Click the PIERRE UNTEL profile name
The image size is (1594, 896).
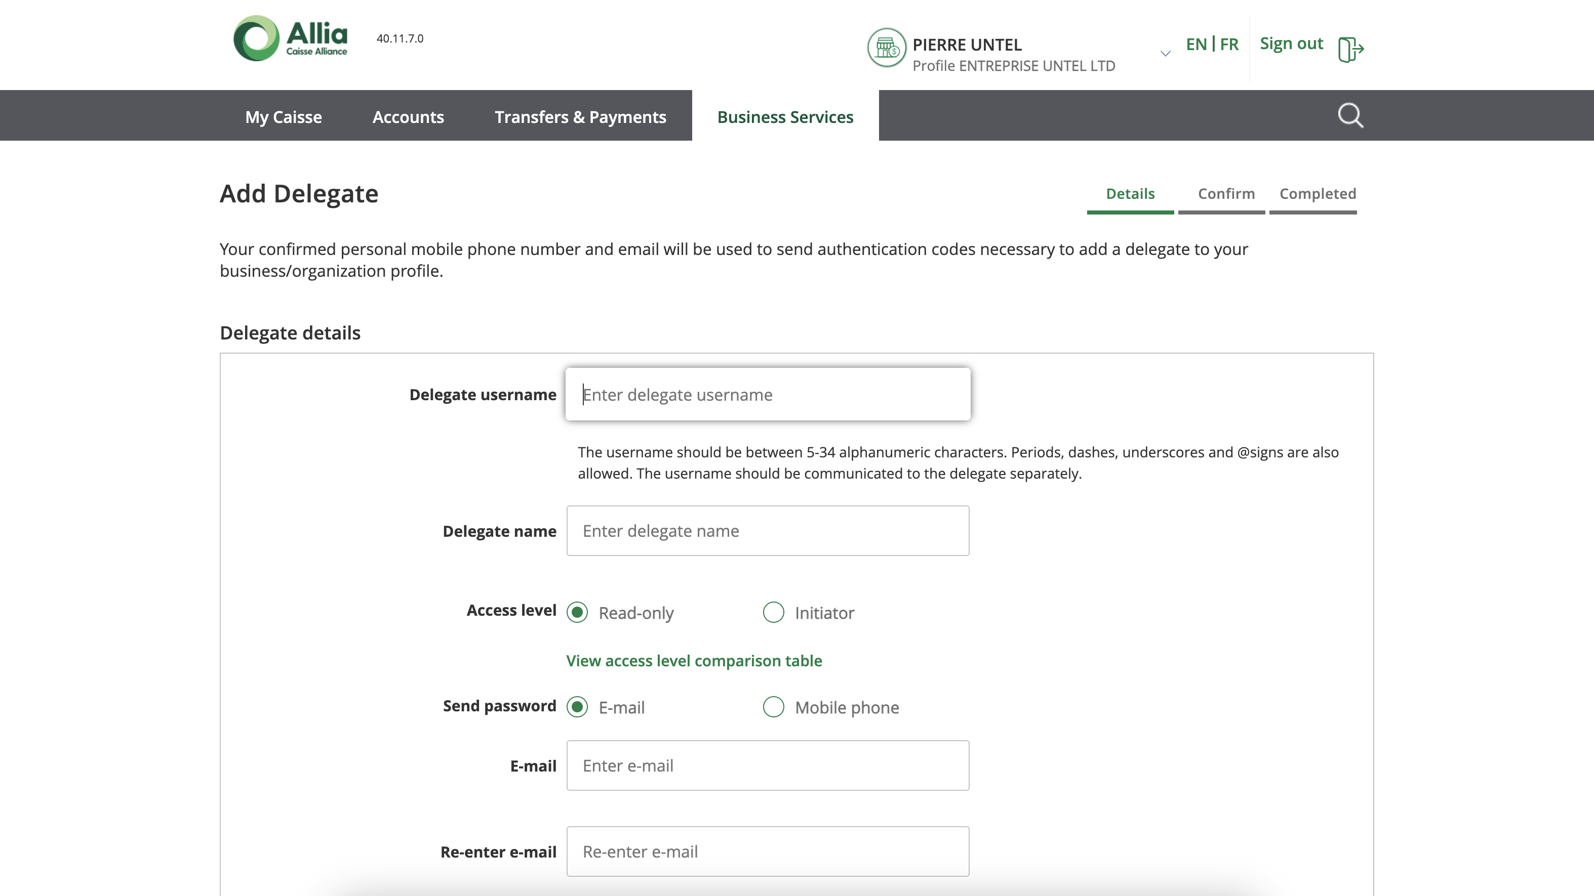point(967,45)
